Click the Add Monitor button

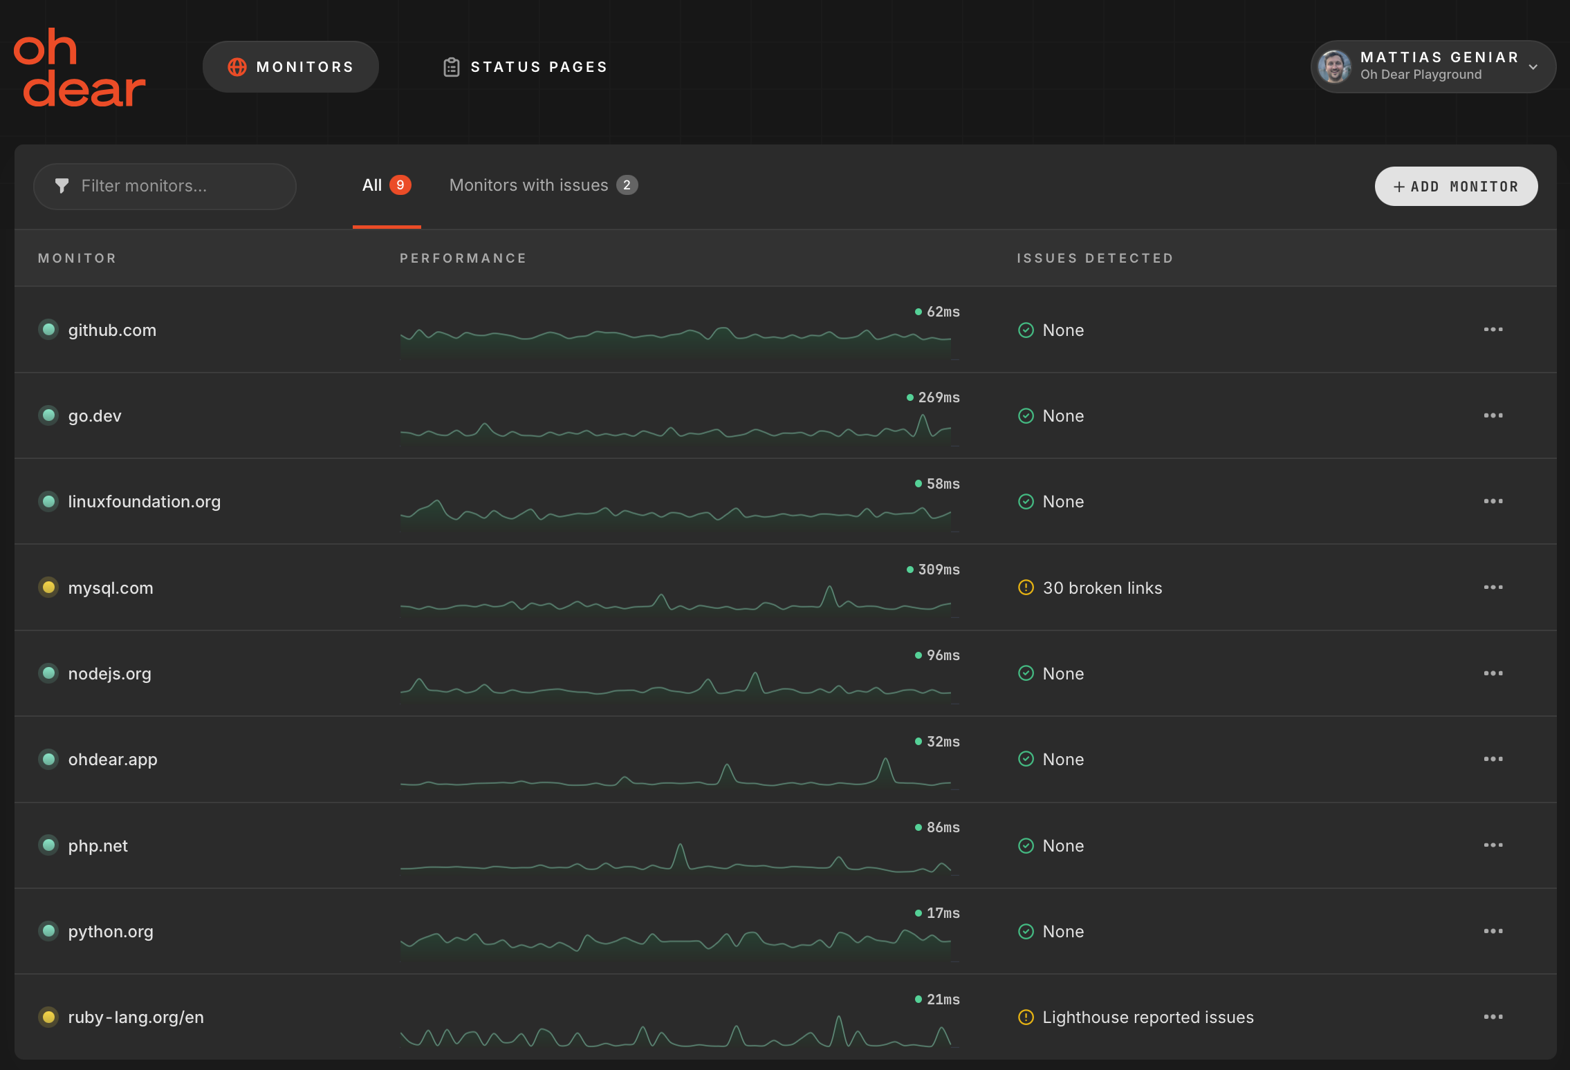pyautogui.click(x=1456, y=187)
